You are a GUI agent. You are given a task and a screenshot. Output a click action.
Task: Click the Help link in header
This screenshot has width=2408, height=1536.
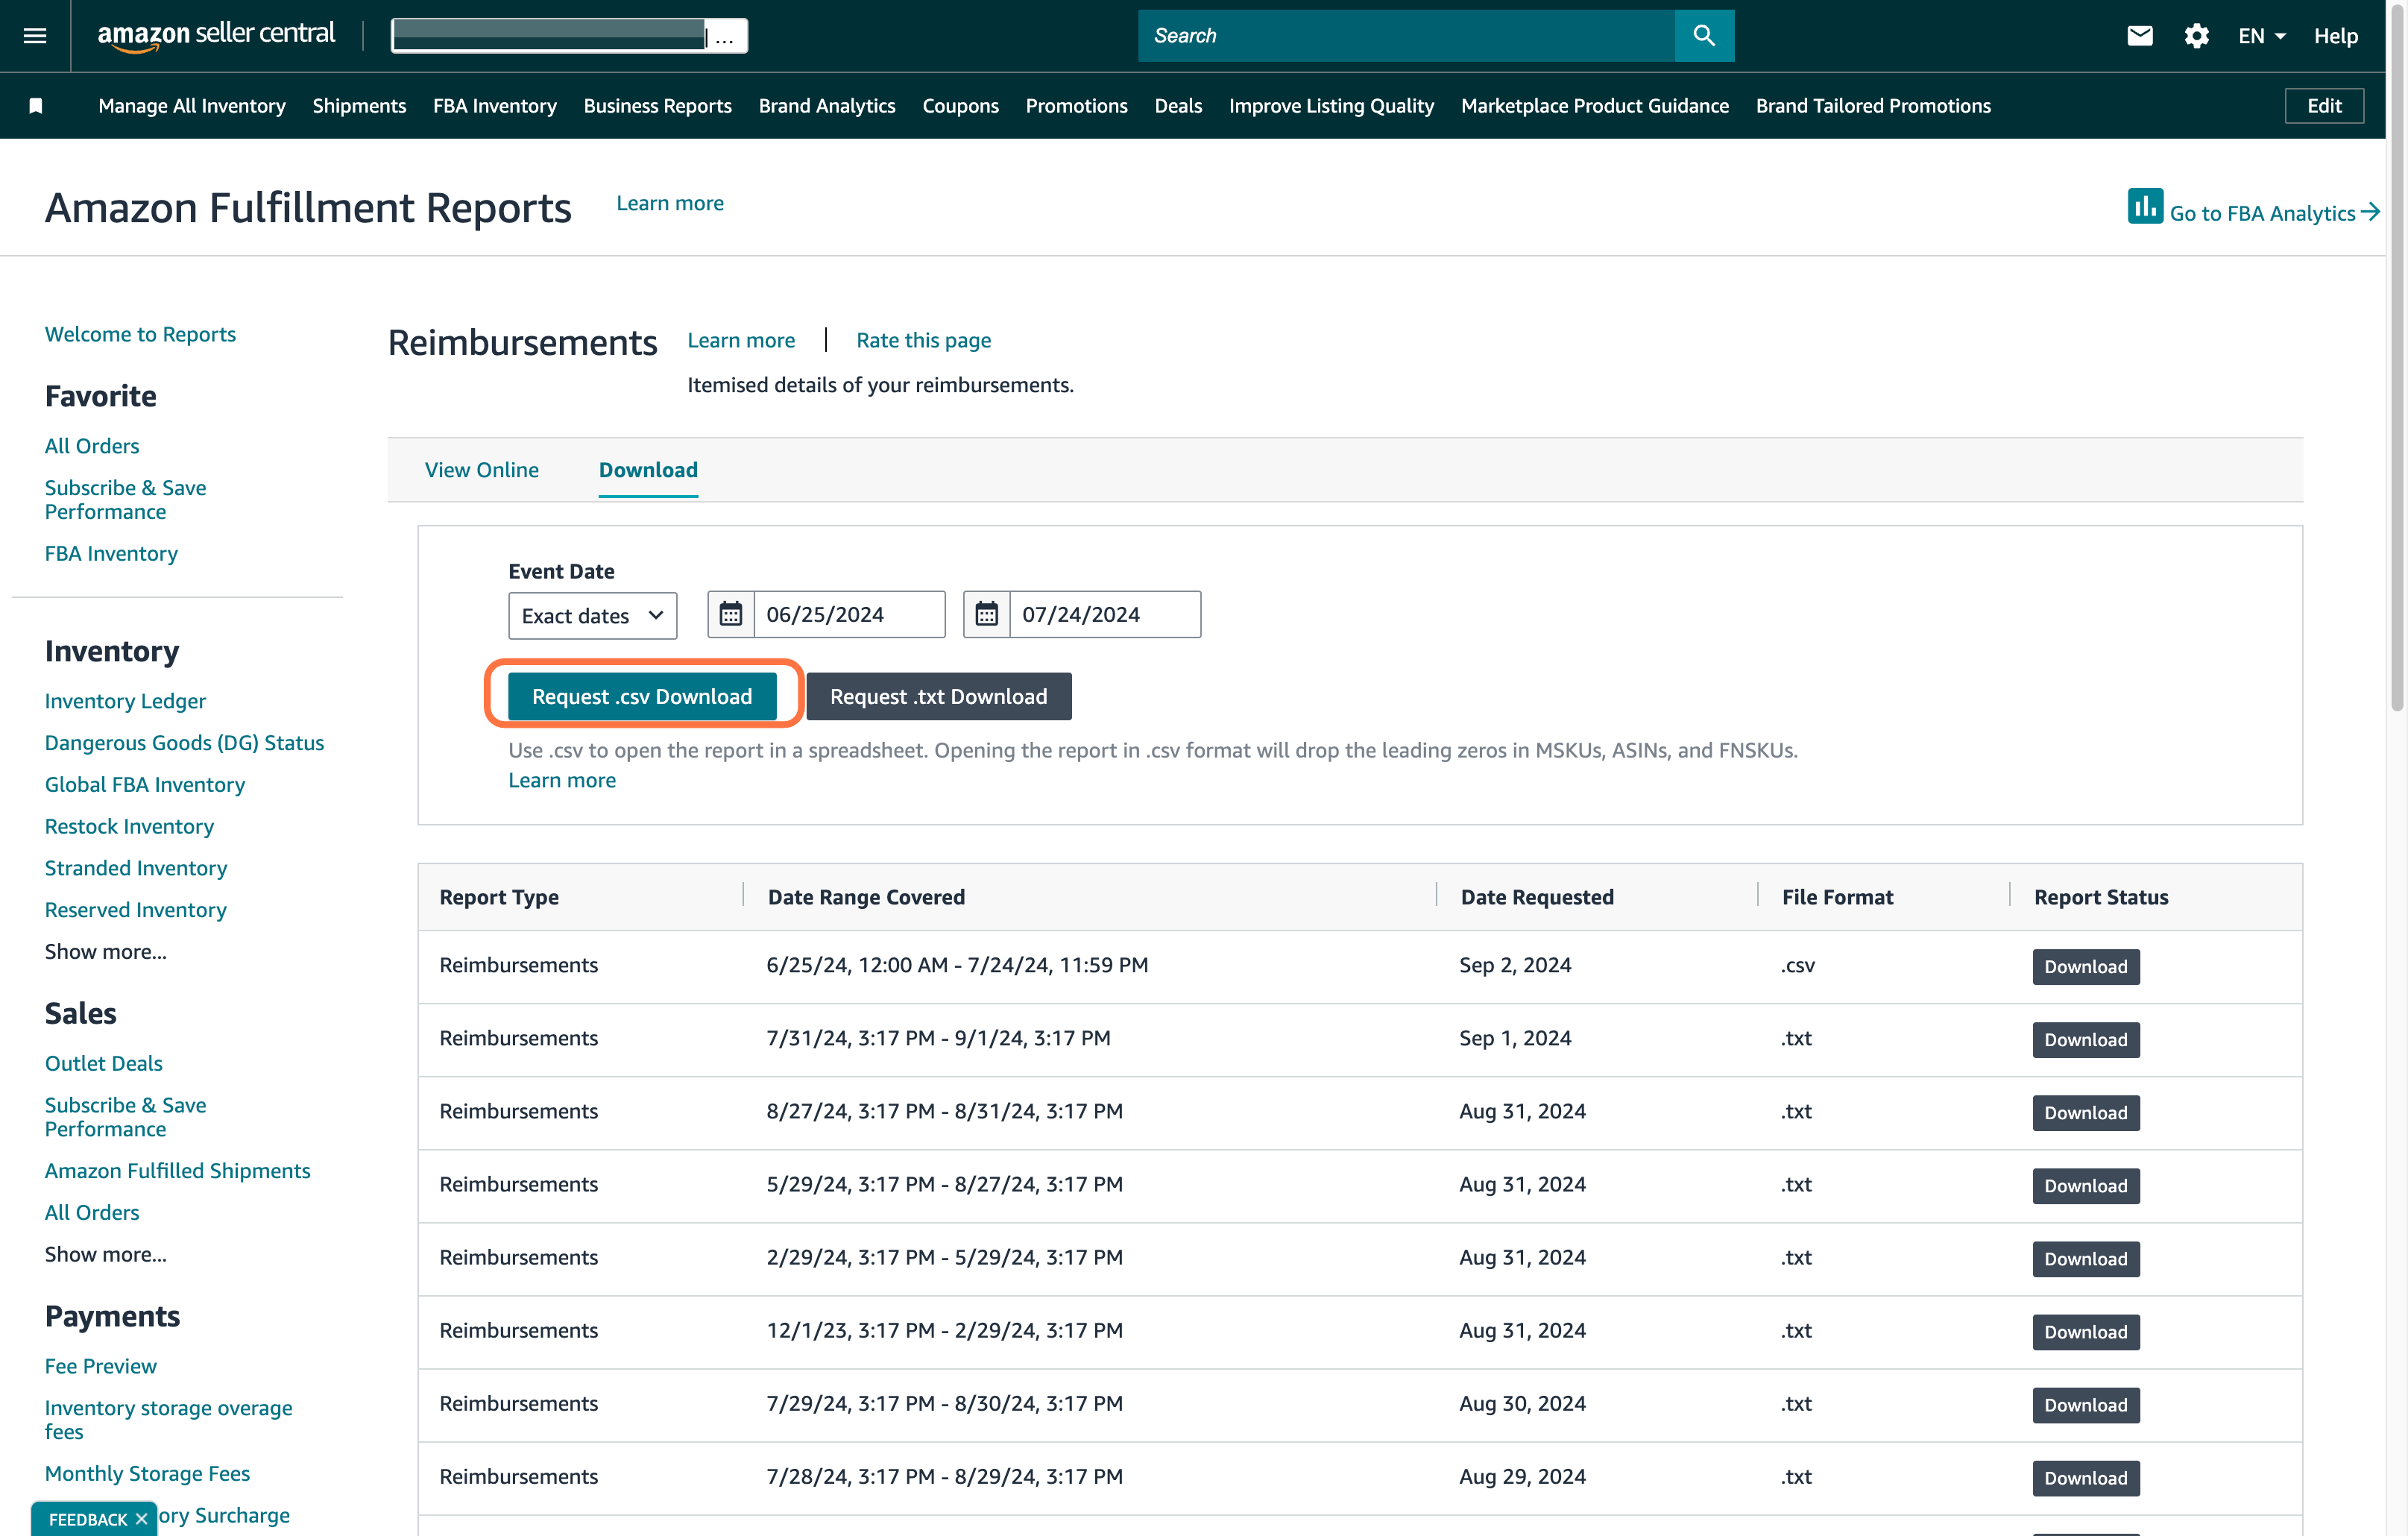pos(2335,36)
